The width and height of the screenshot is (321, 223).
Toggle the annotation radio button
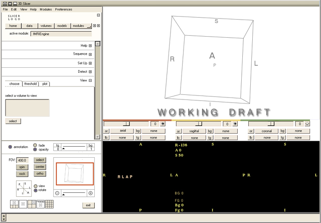[x=10, y=147]
